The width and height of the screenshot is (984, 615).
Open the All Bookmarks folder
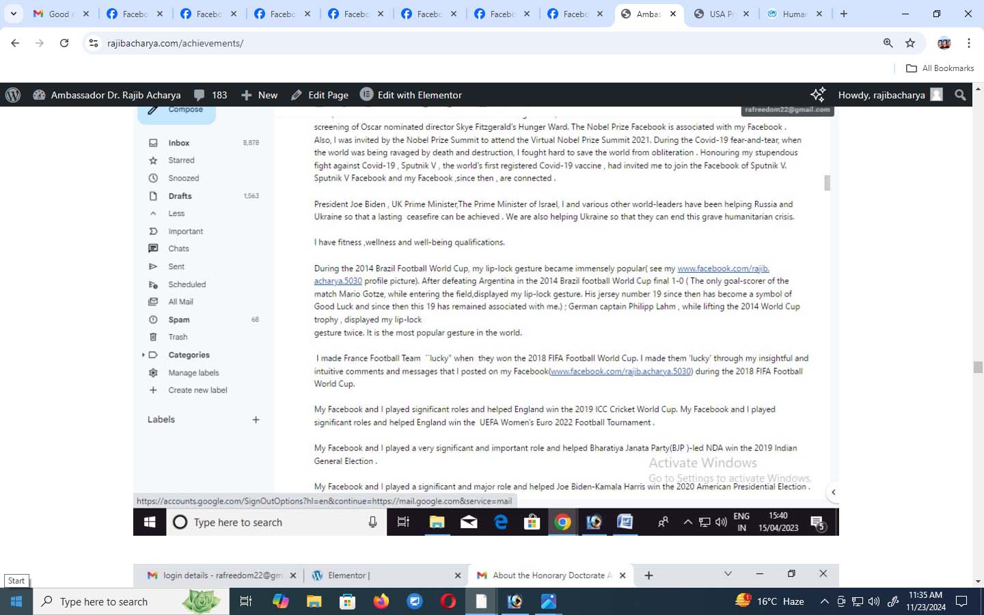[940, 68]
